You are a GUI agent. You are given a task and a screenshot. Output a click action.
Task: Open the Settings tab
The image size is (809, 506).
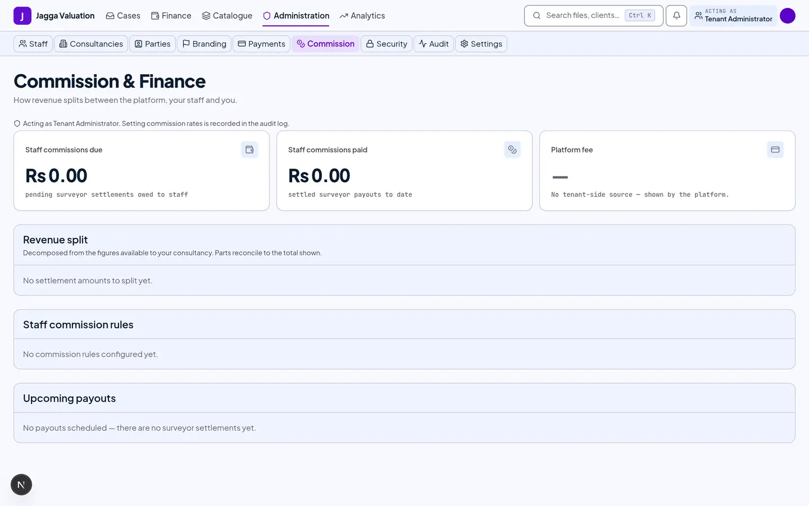pos(481,44)
